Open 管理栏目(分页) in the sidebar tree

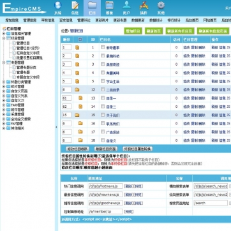point(28,48)
